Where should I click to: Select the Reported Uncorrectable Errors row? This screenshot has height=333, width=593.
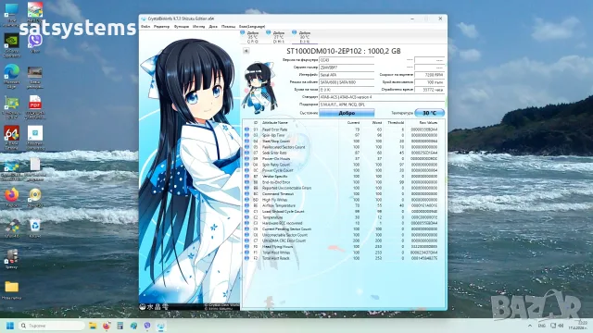[343, 188]
